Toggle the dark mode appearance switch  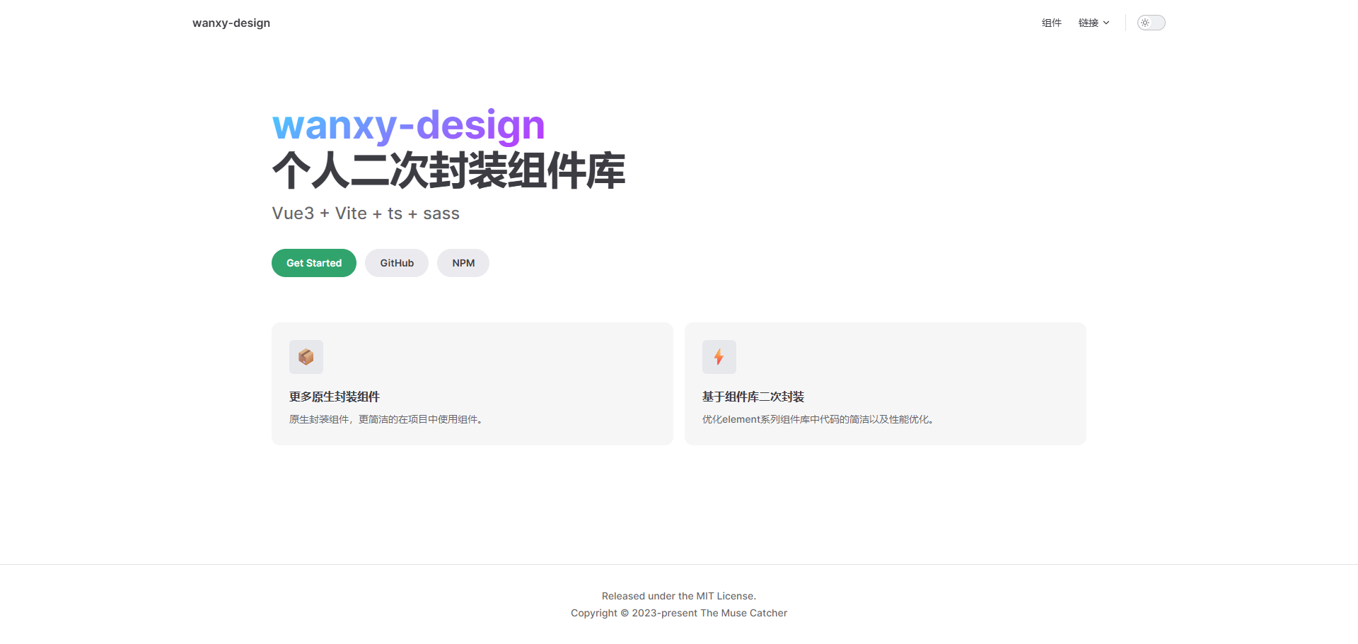pos(1151,23)
